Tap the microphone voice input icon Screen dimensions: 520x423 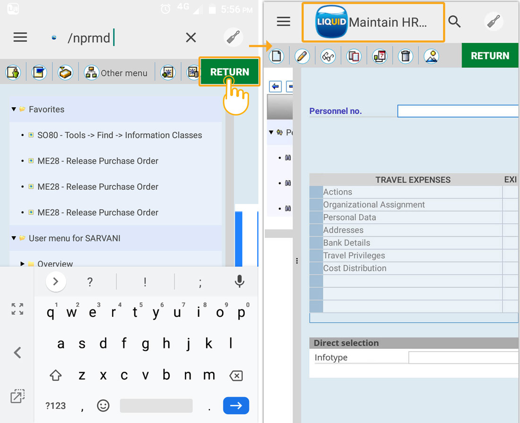click(240, 282)
